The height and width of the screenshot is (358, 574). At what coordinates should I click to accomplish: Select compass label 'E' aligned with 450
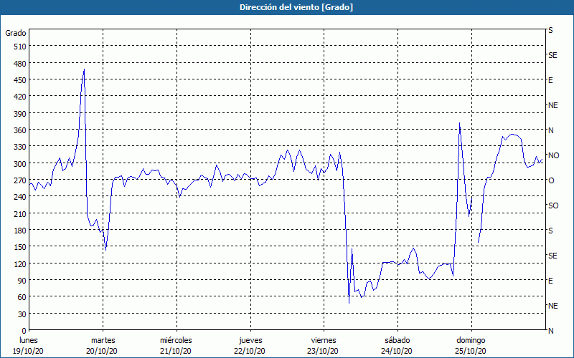550,80
